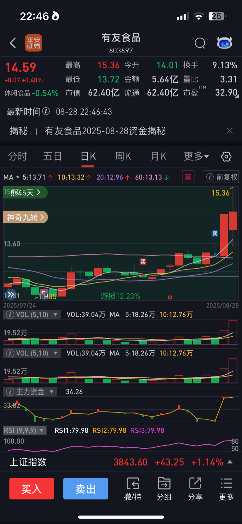
Task: Tap the 上证指数 label
Action: pyautogui.click(x=28, y=462)
